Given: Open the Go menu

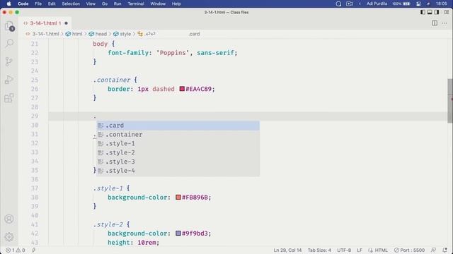Looking at the screenshot, I should (105, 4).
